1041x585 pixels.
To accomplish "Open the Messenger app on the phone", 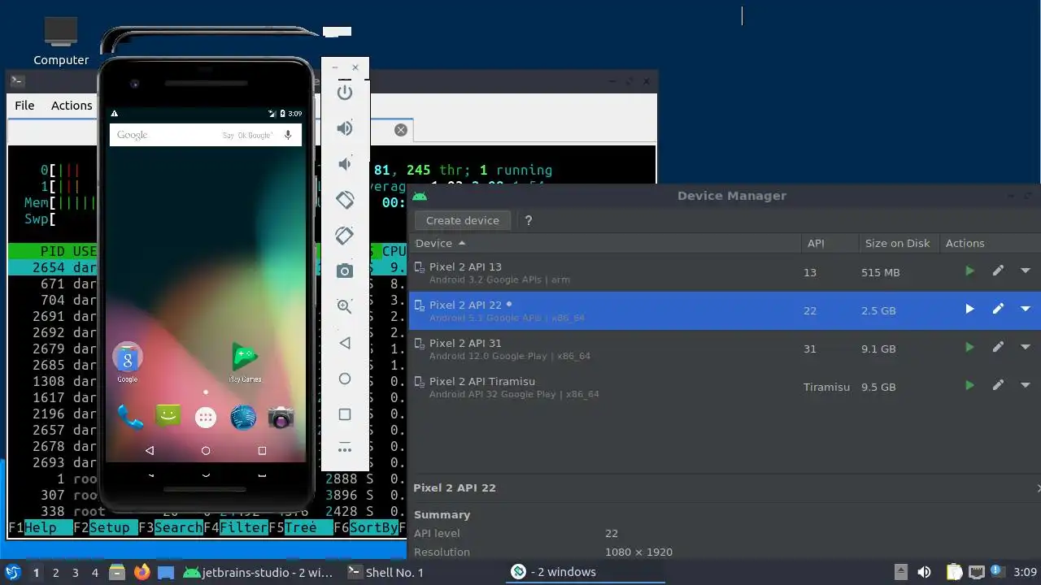I will (x=168, y=417).
